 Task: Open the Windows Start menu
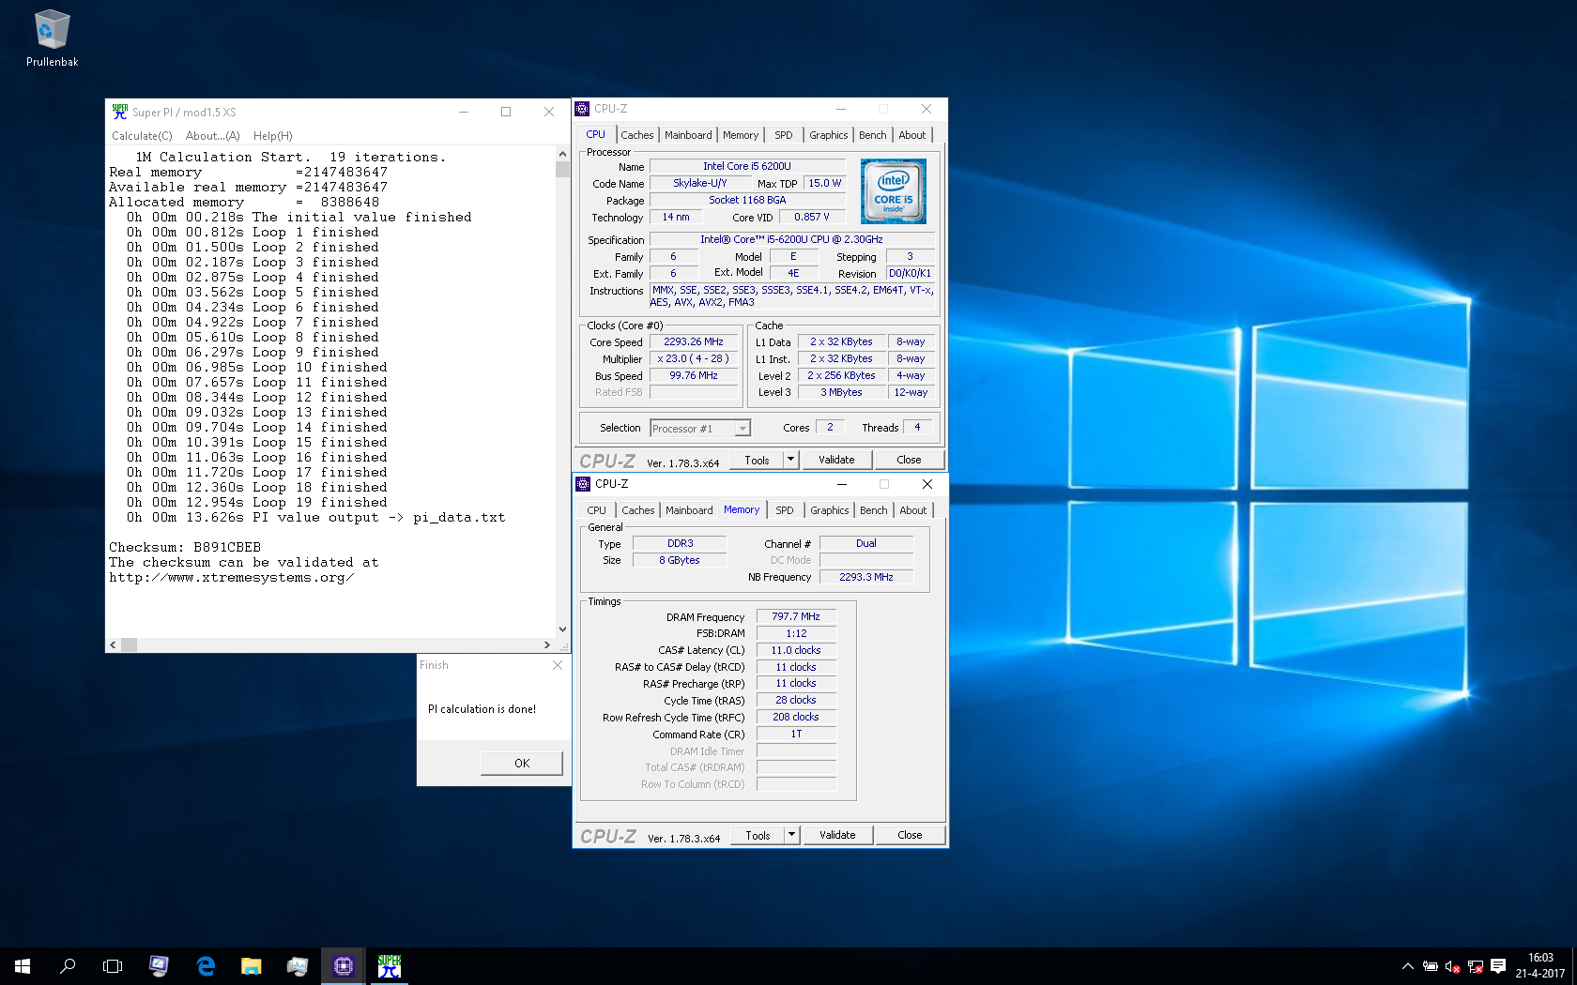pos(23,966)
